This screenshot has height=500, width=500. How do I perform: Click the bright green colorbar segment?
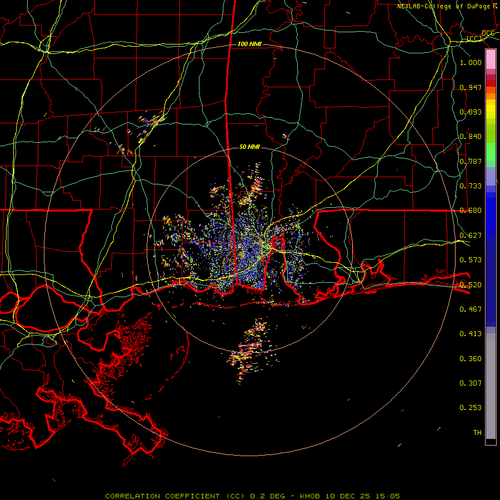(x=491, y=152)
